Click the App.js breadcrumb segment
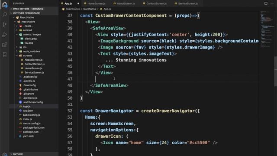Screen dimensions: 277x156 (x=107, y=9)
